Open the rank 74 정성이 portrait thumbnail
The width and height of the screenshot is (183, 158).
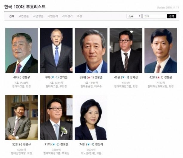point(91,117)
